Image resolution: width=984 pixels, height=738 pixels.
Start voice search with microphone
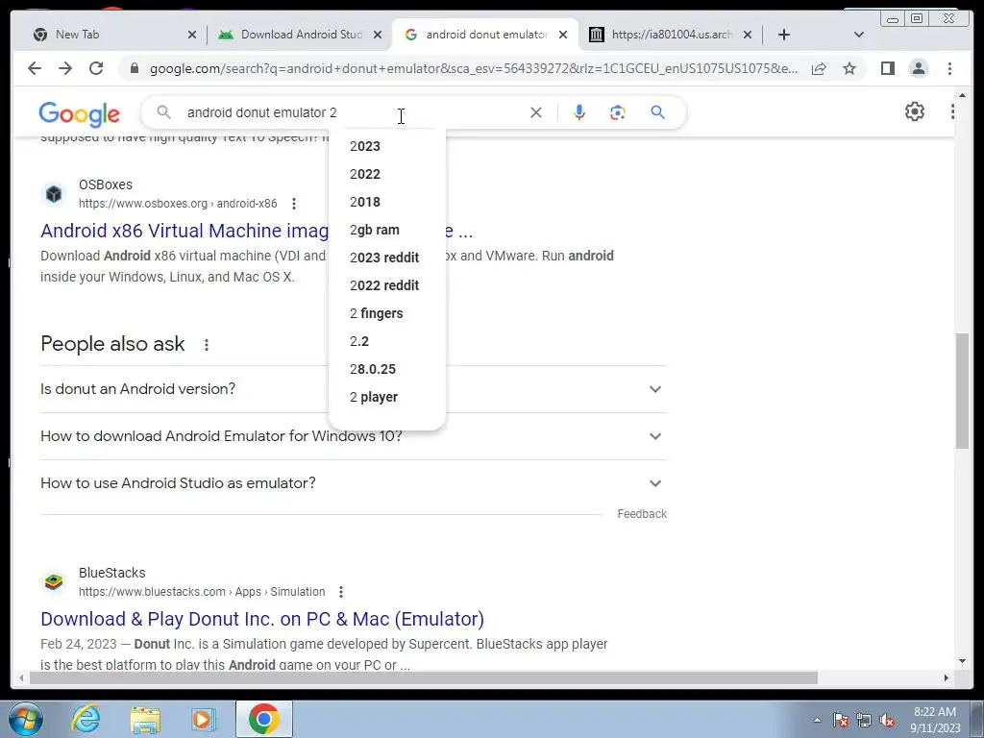(579, 112)
